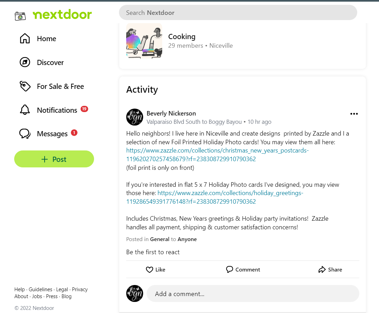Viewport: 379px width, 313px height.
Task: Click the Activity section heading
Action: 142,90
